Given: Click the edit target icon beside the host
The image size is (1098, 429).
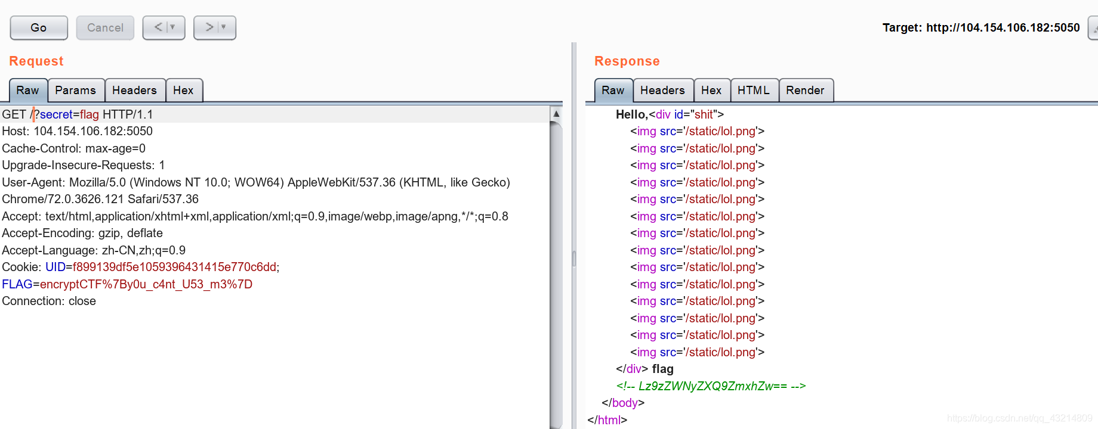Looking at the screenshot, I should tap(1093, 28).
